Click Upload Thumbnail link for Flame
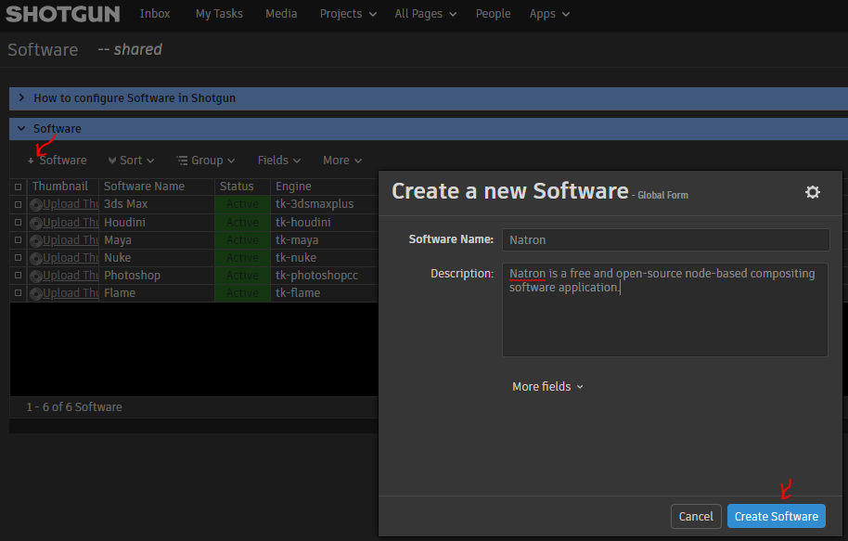The width and height of the screenshot is (848, 541). click(x=71, y=292)
